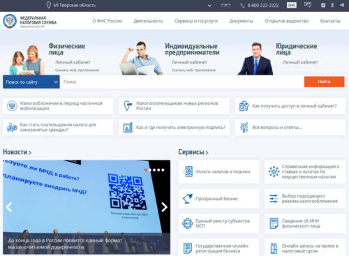Open the Юридические лица section heading

click(x=296, y=49)
